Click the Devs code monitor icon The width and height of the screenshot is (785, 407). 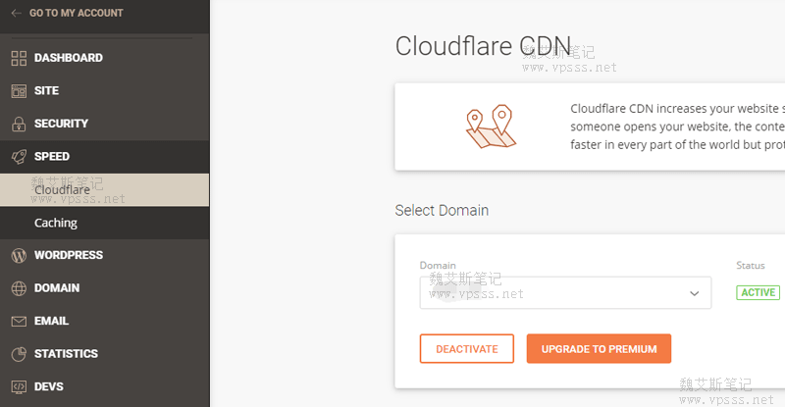click(19, 387)
